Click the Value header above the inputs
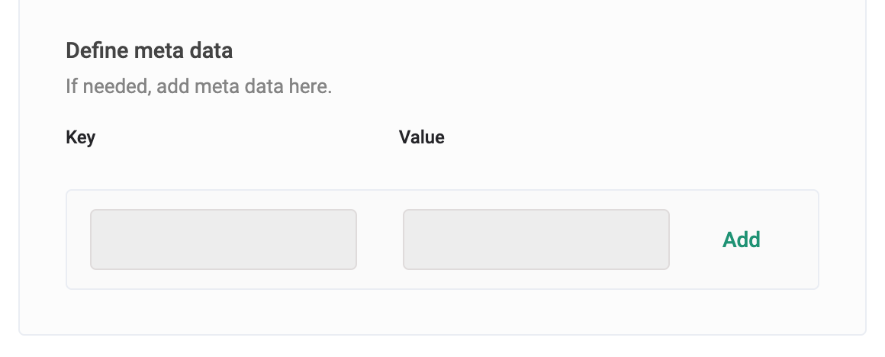Viewport: 885px width, 357px height. click(x=422, y=137)
